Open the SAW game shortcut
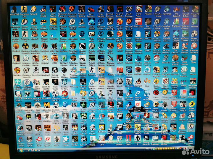 tap(156, 58)
